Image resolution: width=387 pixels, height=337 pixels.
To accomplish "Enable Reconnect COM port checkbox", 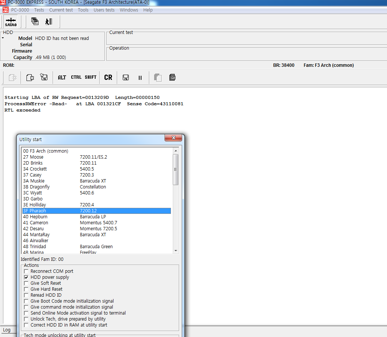I will coord(26,271).
